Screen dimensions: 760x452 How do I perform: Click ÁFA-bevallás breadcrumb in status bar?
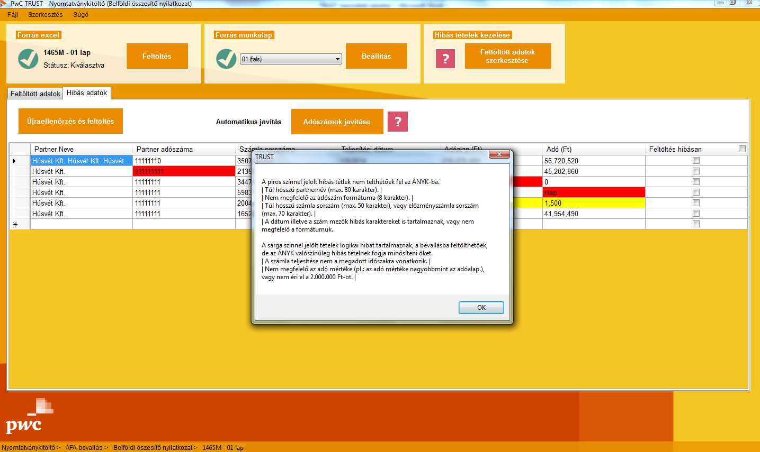[86, 448]
